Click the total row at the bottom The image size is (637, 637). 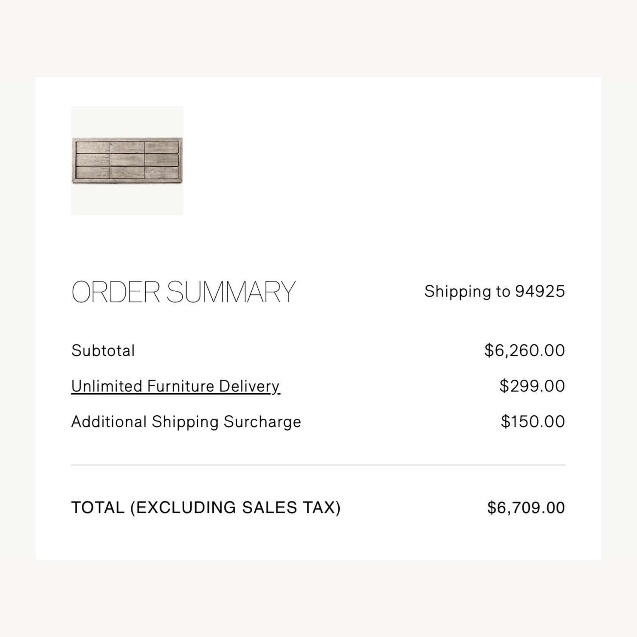[318, 507]
